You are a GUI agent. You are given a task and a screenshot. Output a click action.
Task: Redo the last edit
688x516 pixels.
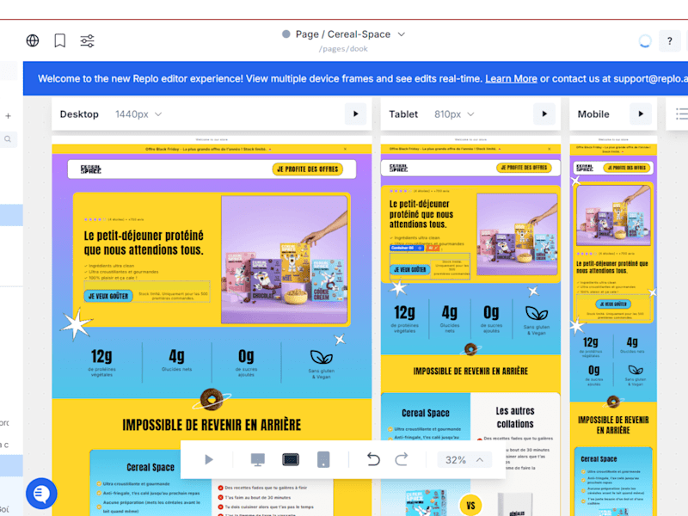point(402,459)
